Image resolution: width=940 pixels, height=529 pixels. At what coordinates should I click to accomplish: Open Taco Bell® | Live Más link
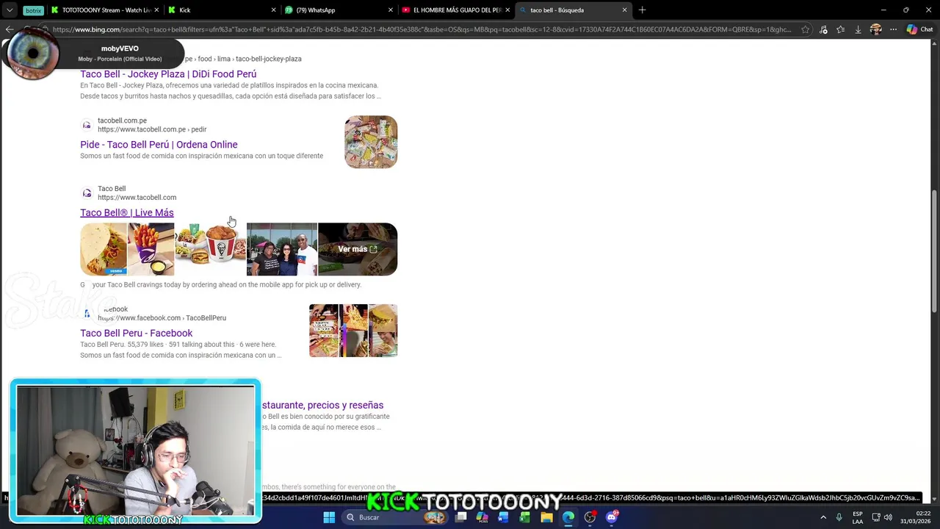(x=127, y=213)
